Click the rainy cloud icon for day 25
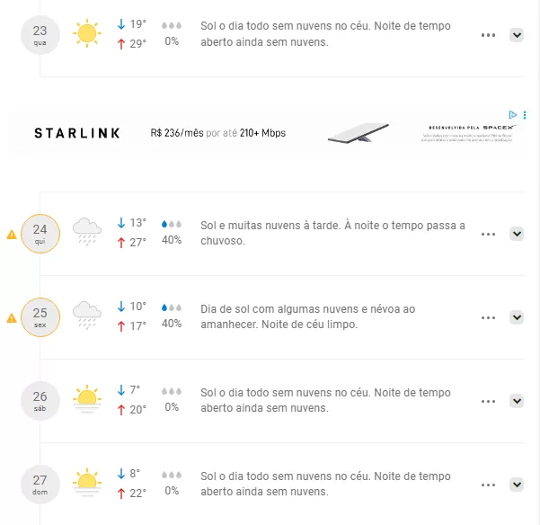 tap(86, 316)
